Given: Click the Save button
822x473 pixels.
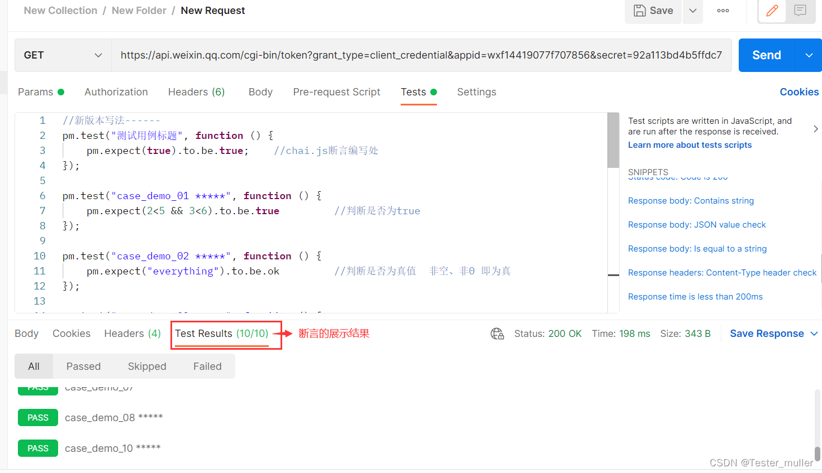Looking at the screenshot, I should pyautogui.click(x=653, y=11).
